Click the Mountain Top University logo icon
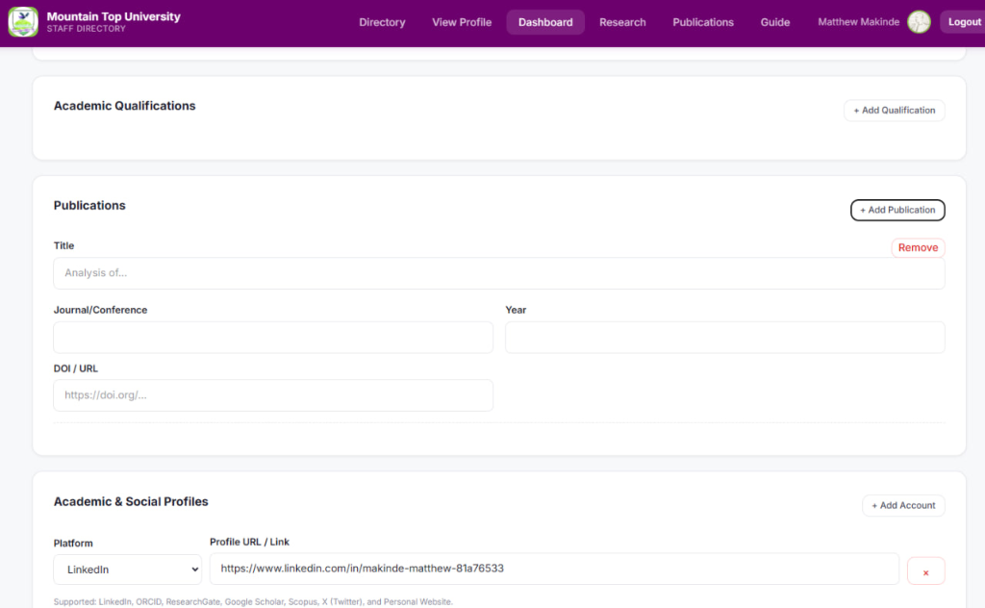The image size is (985, 608). (x=23, y=22)
